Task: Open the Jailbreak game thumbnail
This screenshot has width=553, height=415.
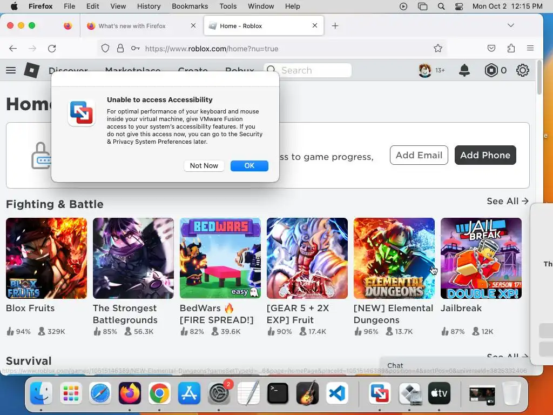Action: 481,258
